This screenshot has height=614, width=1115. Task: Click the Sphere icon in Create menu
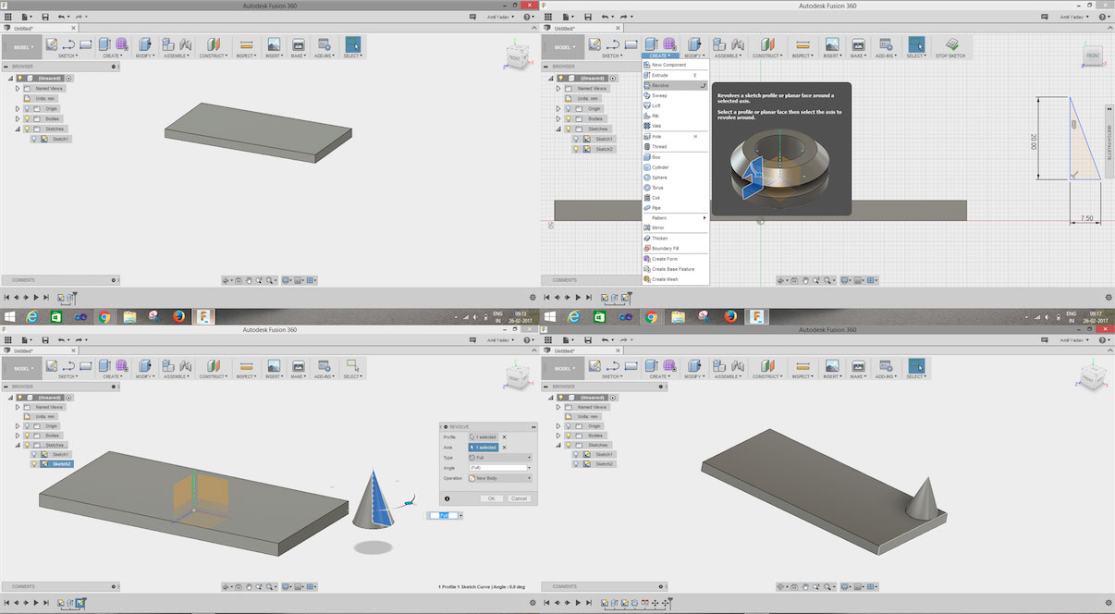coord(645,178)
